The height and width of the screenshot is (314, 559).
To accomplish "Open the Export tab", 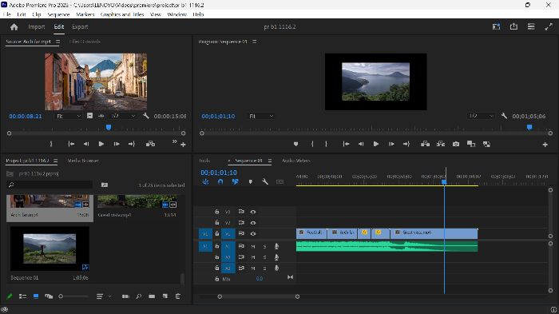I will (x=80, y=26).
